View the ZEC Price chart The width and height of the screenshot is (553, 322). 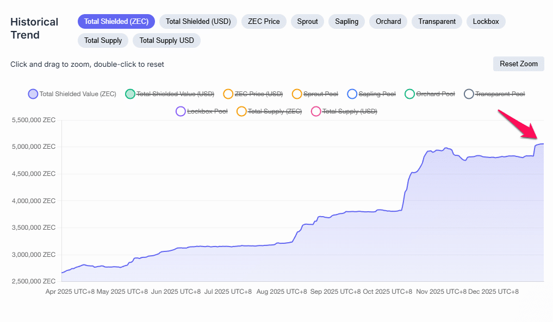pos(264,21)
